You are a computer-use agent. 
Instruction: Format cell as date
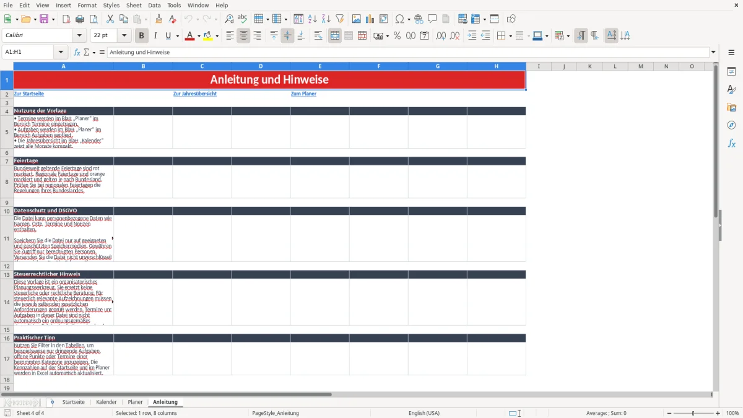pos(424,36)
